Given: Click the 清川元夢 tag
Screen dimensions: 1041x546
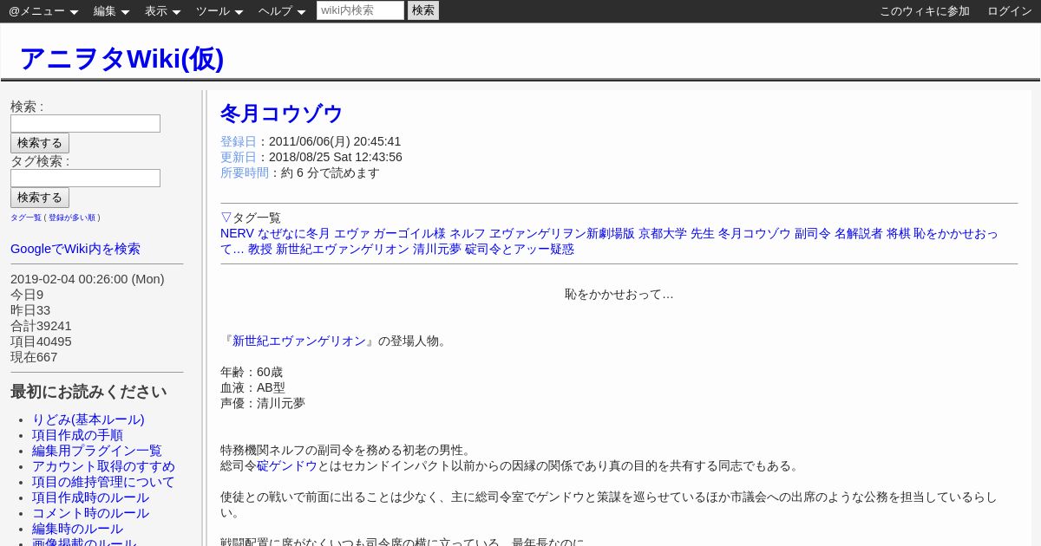Looking at the screenshot, I should click(437, 249).
